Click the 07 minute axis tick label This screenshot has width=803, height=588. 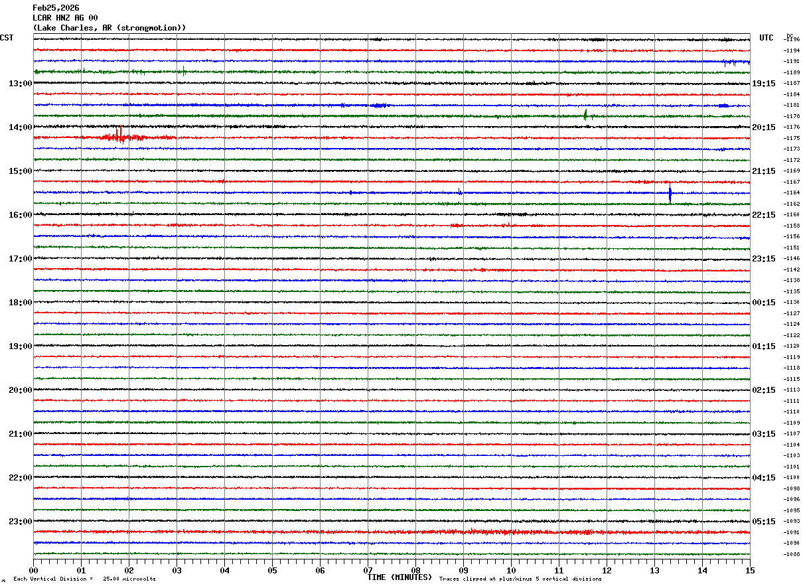pyautogui.click(x=368, y=570)
